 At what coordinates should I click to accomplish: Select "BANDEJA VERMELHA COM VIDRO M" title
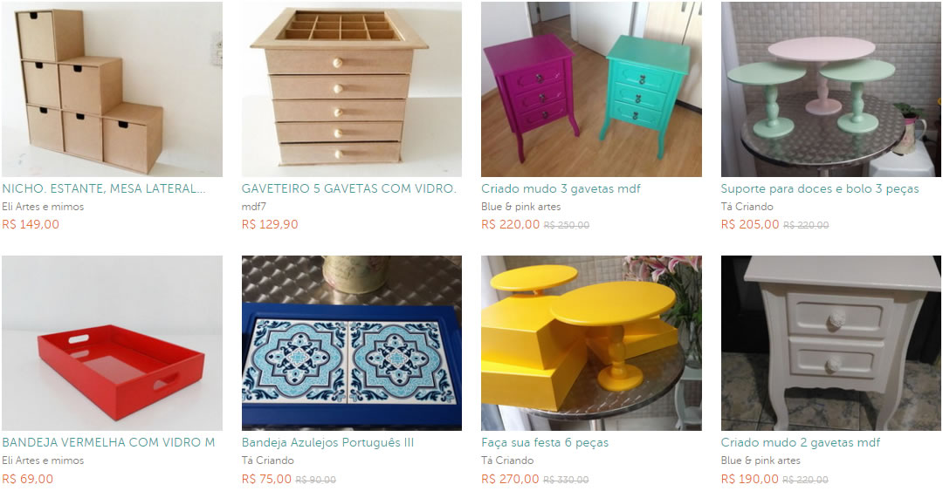coord(108,443)
